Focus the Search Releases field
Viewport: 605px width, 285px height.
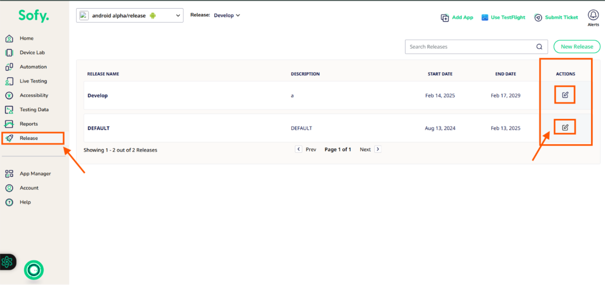476,46
